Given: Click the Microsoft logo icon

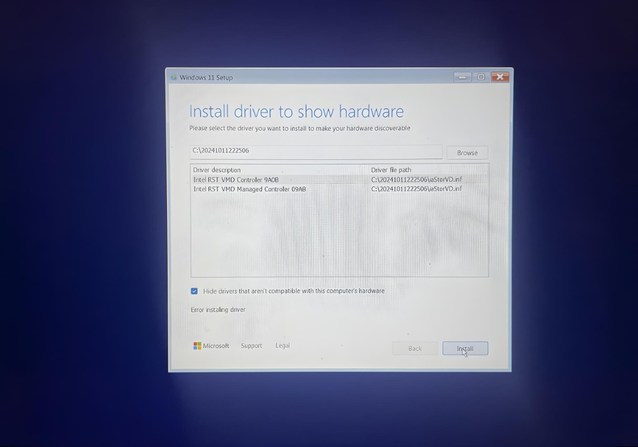Looking at the screenshot, I should tap(197, 345).
